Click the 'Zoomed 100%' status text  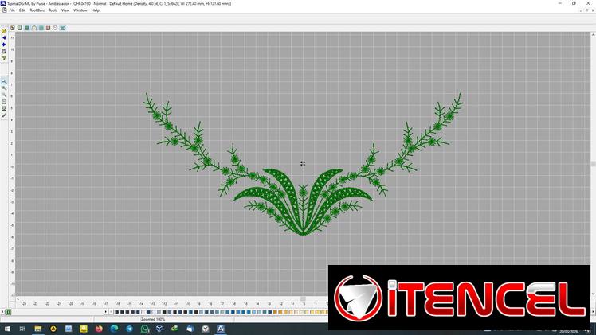[153, 319]
